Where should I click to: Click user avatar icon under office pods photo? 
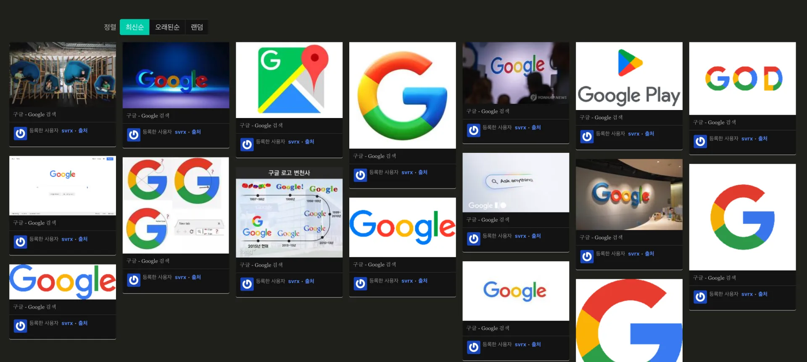(20, 134)
